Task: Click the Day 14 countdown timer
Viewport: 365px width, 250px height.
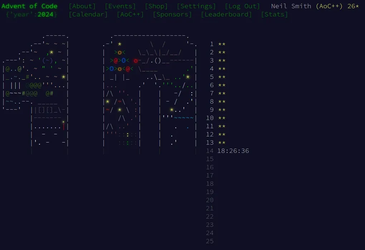Action: click(233, 151)
